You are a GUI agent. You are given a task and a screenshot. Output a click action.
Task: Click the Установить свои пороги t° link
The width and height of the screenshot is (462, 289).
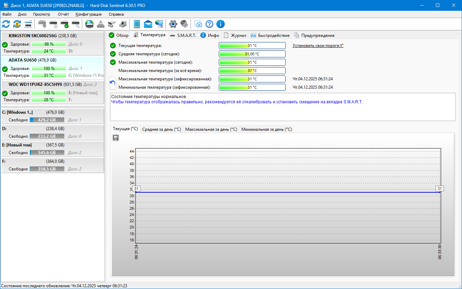[x=318, y=46]
